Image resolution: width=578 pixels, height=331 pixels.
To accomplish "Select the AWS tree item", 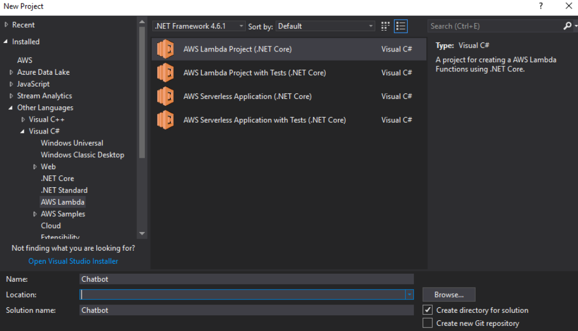I will point(25,60).
